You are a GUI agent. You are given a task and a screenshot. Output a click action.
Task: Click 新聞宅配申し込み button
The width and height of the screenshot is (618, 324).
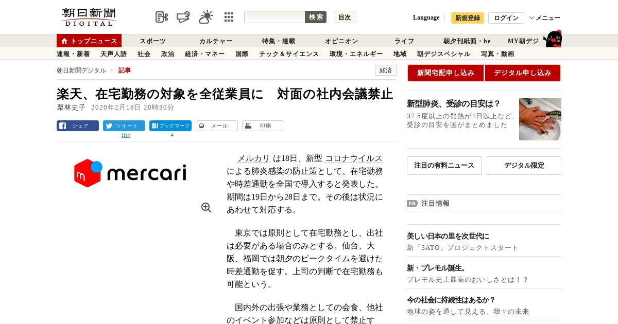pyautogui.click(x=445, y=73)
